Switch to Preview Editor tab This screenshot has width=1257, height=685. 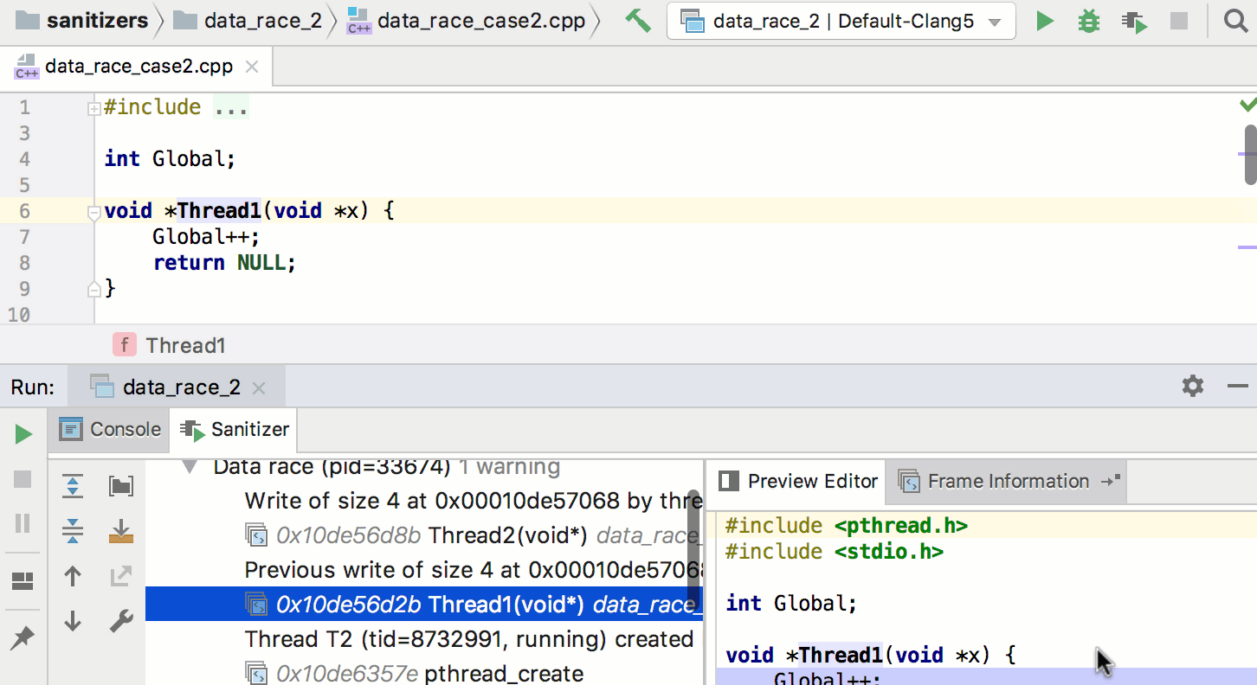[798, 482]
